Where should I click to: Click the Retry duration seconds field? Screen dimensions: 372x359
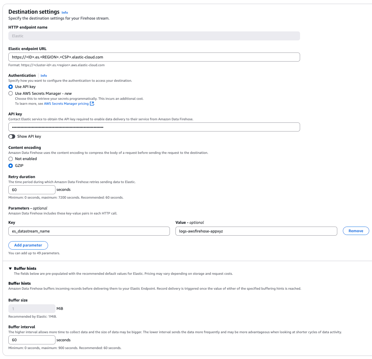[x=32, y=190]
